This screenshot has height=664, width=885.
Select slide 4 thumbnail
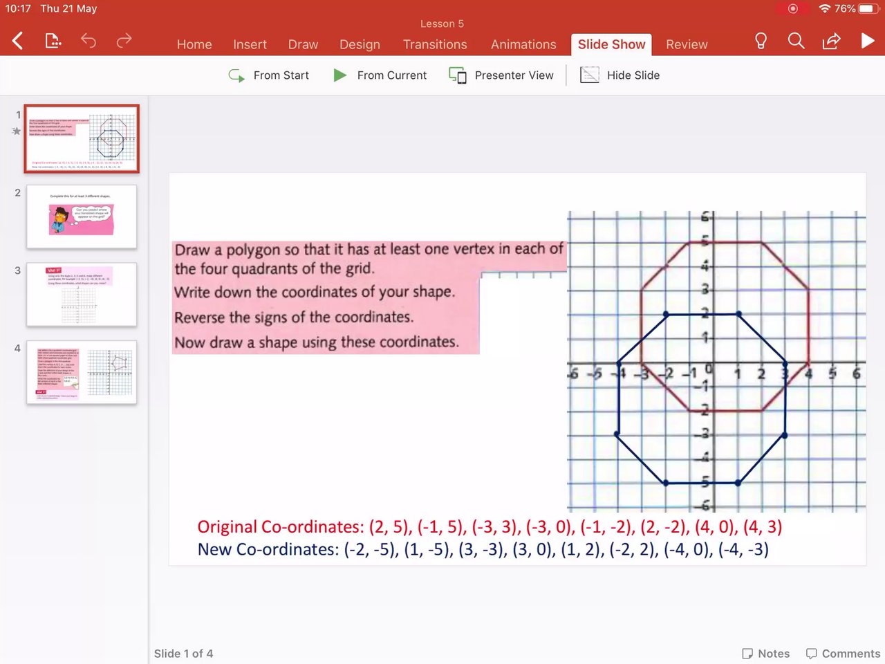(x=82, y=372)
